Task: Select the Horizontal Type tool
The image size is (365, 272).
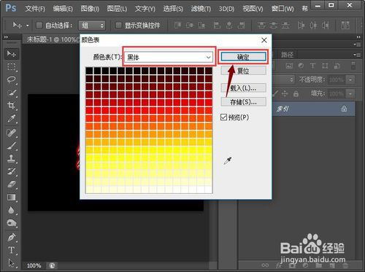Action: coord(11,250)
